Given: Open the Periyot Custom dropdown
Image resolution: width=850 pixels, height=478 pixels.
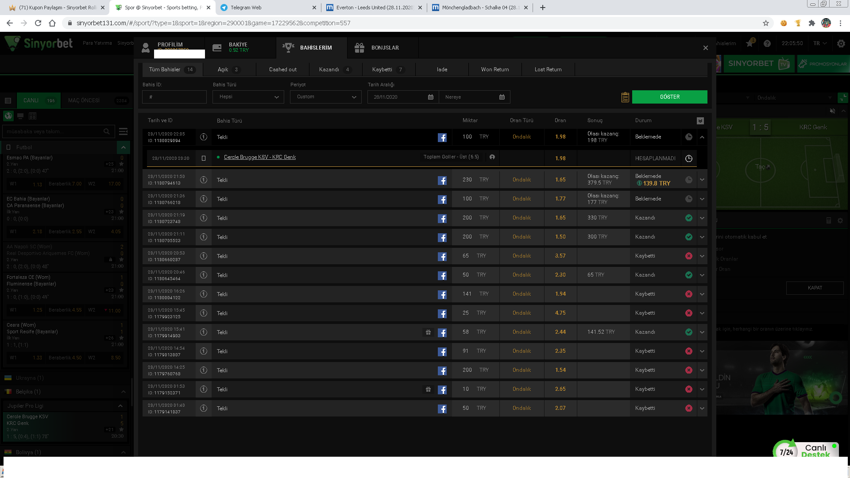Looking at the screenshot, I should pyautogui.click(x=326, y=97).
